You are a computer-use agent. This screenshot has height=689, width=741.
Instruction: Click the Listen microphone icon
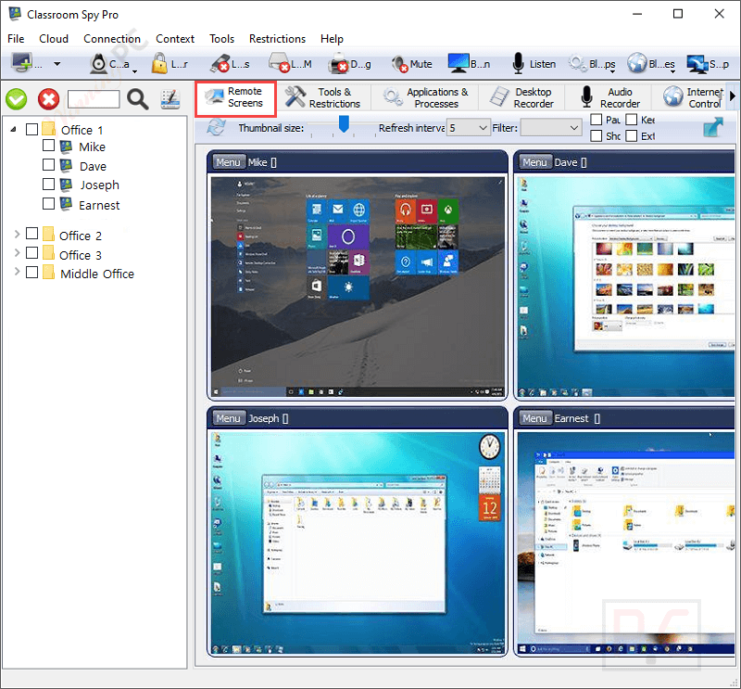pos(518,64)
